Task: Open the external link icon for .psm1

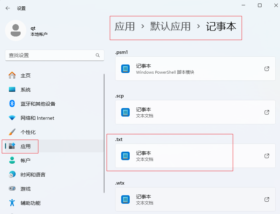Action: pos(267,69)
